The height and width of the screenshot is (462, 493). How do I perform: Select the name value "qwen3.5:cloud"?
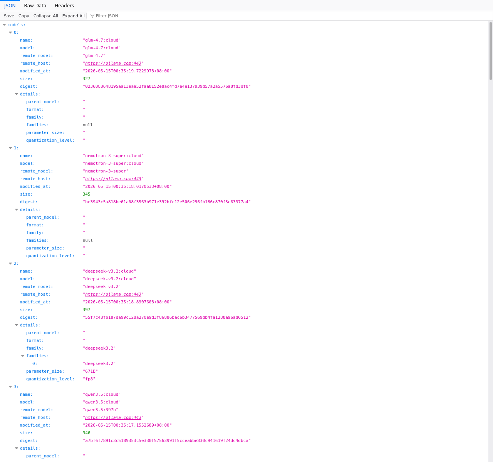coord(102,394)
